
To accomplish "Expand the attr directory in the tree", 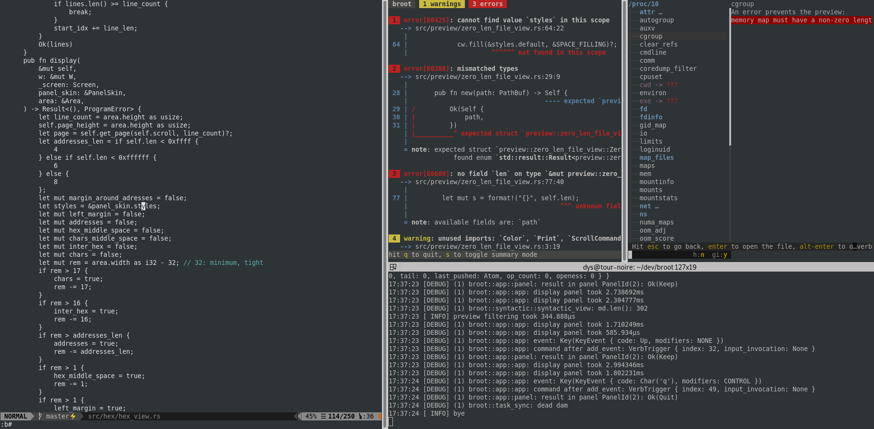I will (651, 12).
